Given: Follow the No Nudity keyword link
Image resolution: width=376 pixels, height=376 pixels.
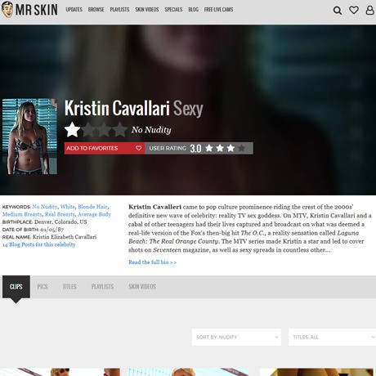Looking at the screenshot, I should [45, 207].
